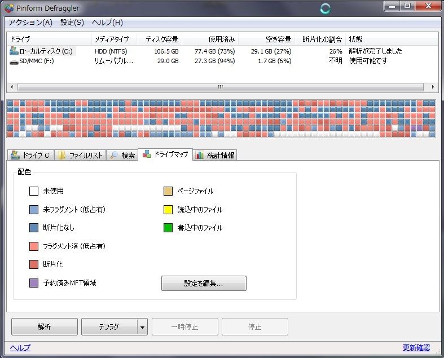Screen dimensions: 444x358
Task: Switch to the 検索 tab
Action: click(122, 155)
